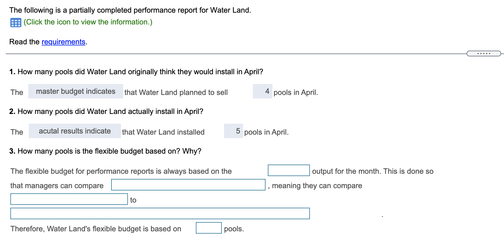
Task: Click the question 1 heading text
Action: click(x=136, y=72)
